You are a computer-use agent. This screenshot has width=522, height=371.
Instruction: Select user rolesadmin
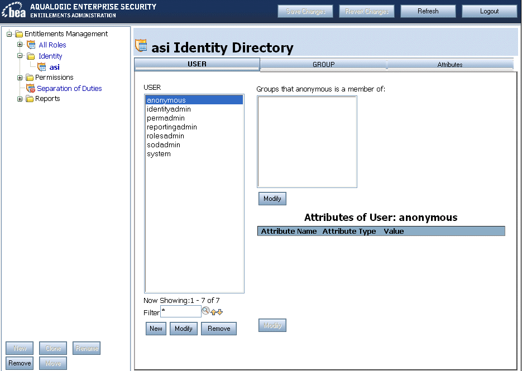194,136
